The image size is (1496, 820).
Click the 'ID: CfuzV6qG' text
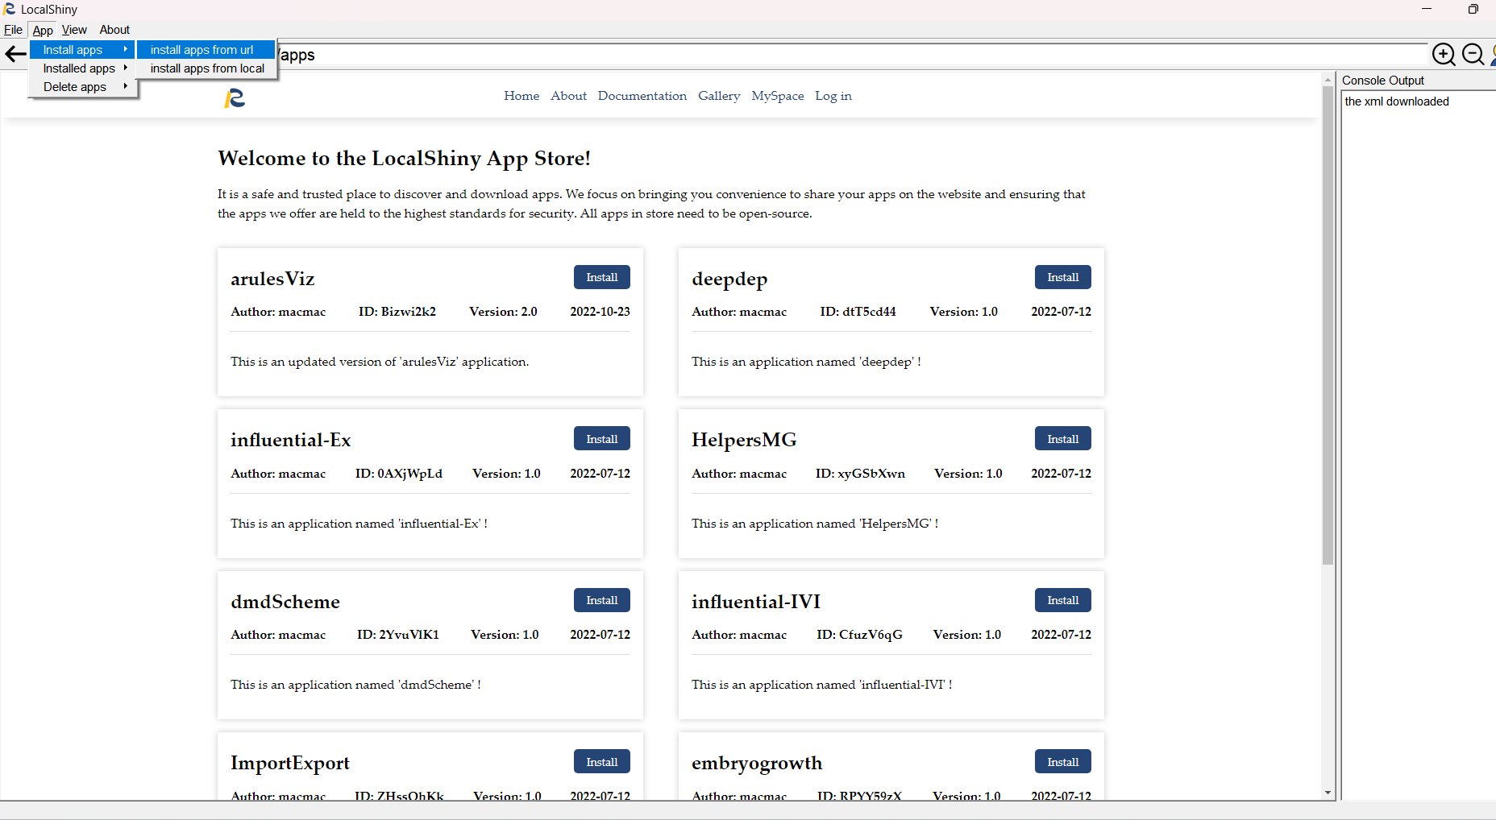coord(859,635)
